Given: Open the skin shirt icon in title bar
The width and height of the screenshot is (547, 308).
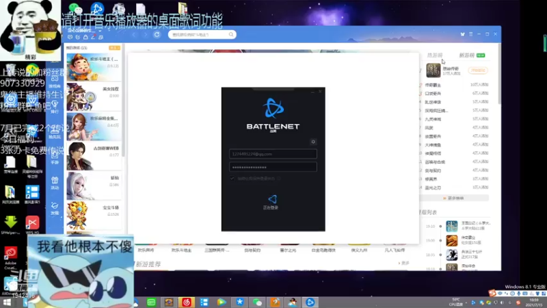Looking at the screenshot, I should point(463,34).
